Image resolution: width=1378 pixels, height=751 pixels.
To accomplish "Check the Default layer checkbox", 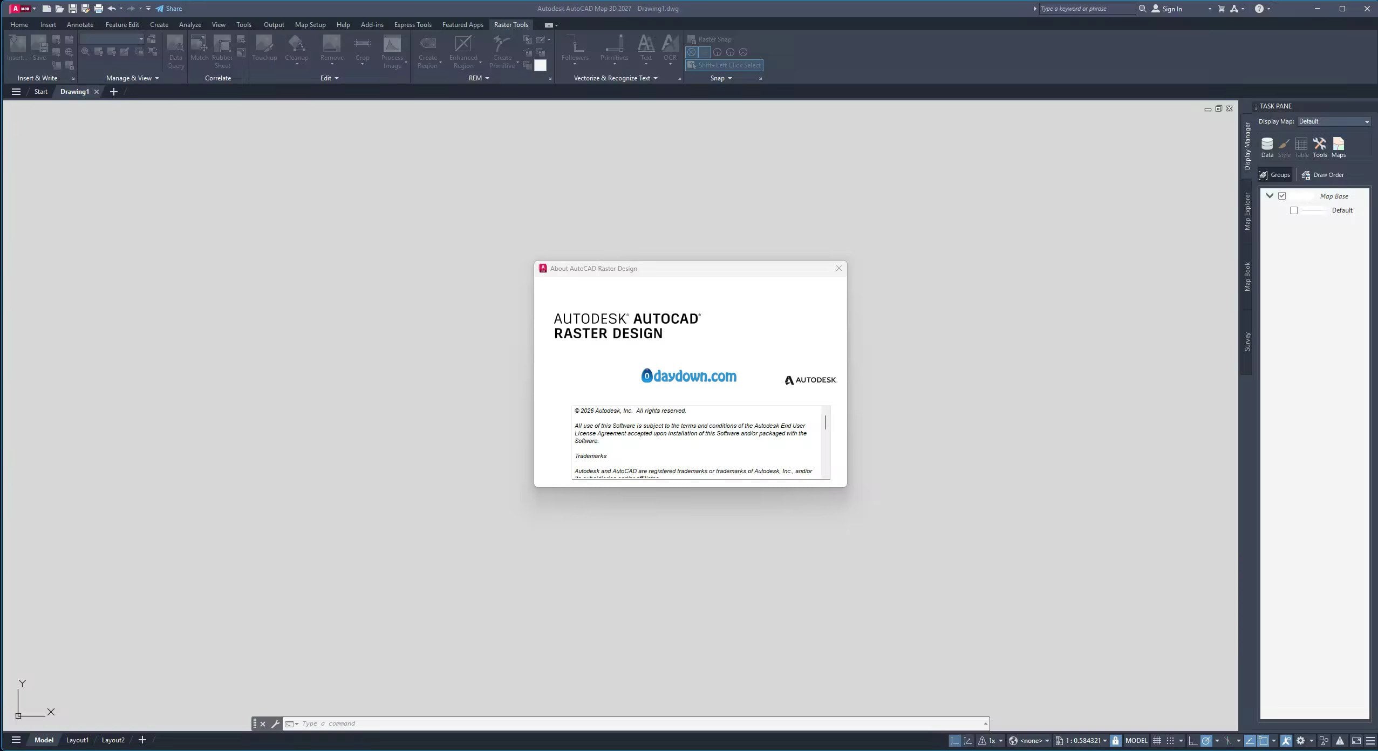I will 1294,210.
